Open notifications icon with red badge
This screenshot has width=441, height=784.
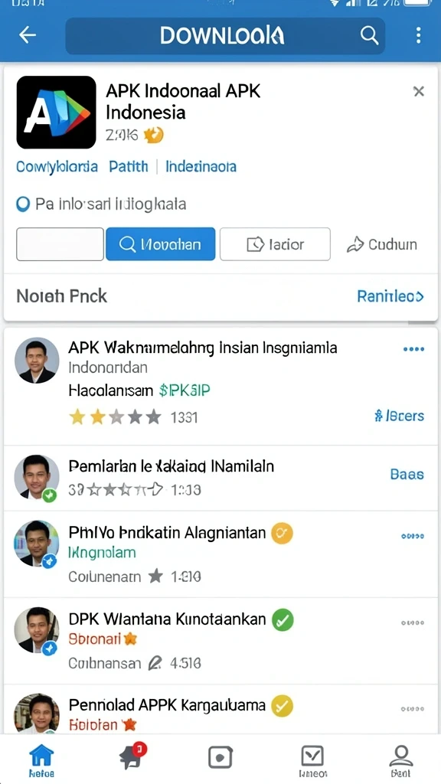(133, 756)
